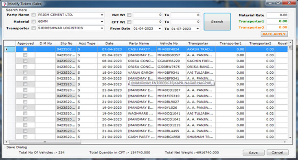This screenshot has height=160, width=298.
Task: Sort by the Acct Type column header
Action: (x=87, y=43)
